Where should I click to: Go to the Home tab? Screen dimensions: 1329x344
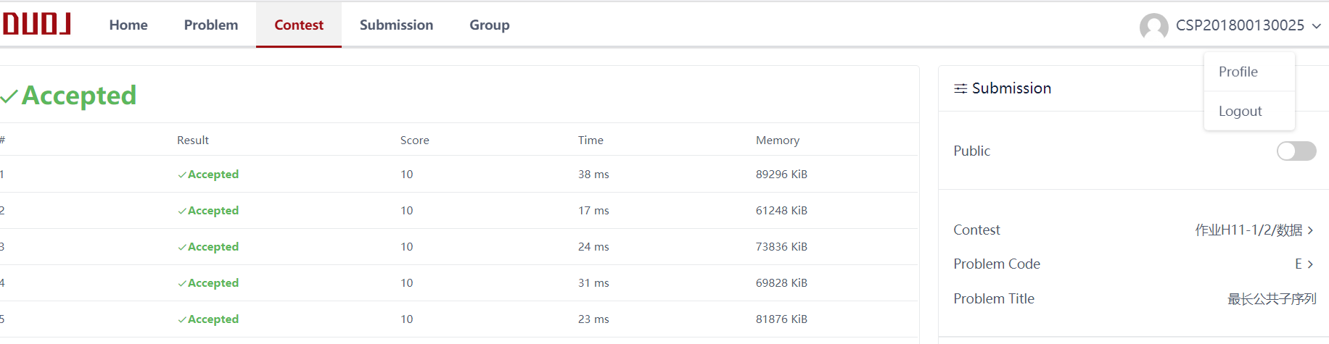pos(128,25)
